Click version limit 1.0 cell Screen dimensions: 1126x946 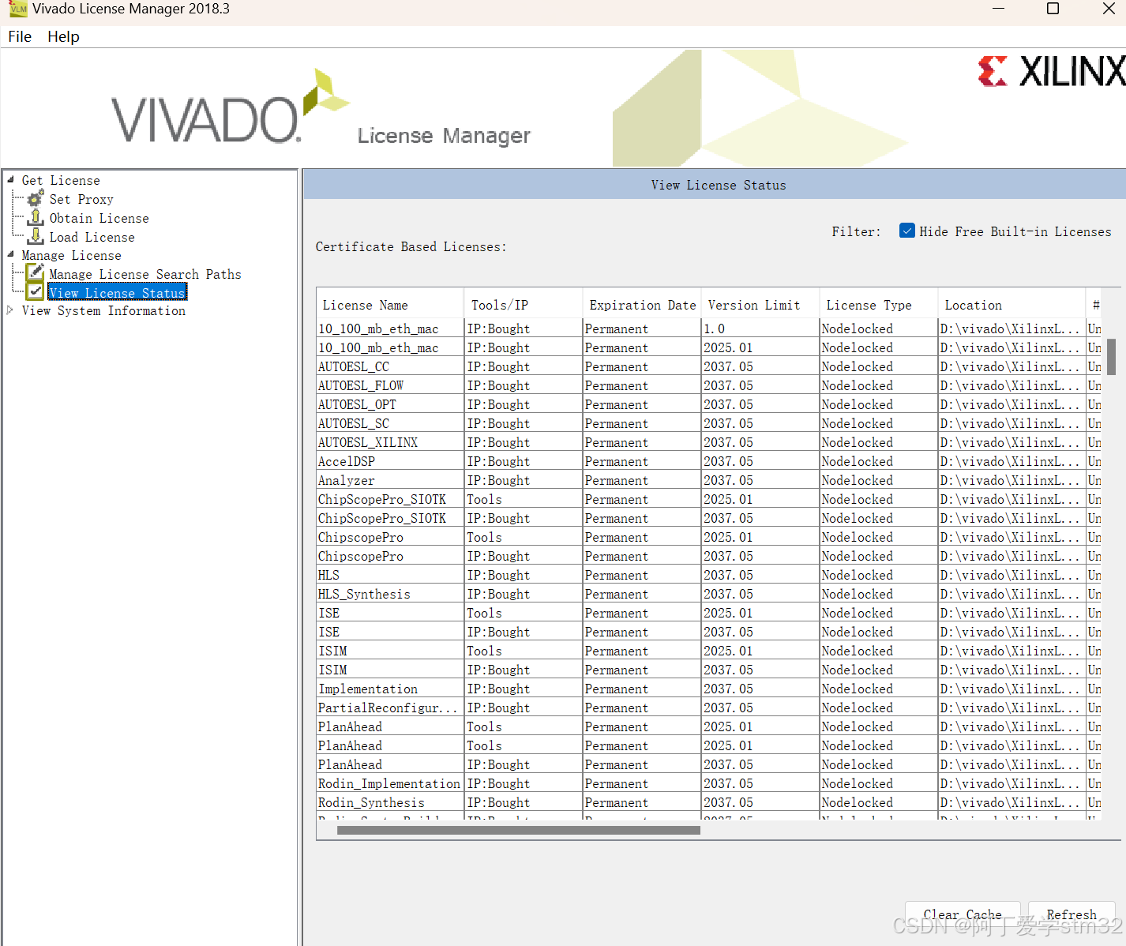(x=760, y=328)
